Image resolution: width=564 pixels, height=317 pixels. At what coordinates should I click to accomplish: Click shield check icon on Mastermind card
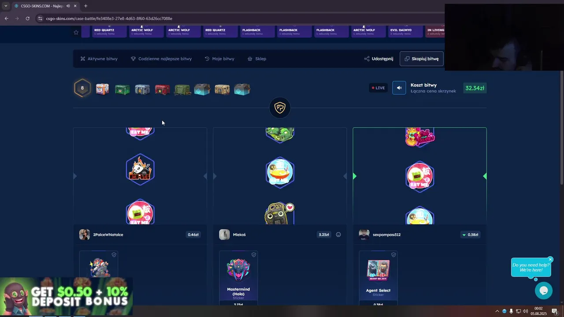point(254,255)
